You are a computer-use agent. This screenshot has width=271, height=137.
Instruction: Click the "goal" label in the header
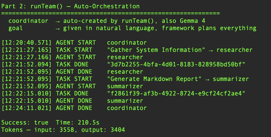coord(16,28)
